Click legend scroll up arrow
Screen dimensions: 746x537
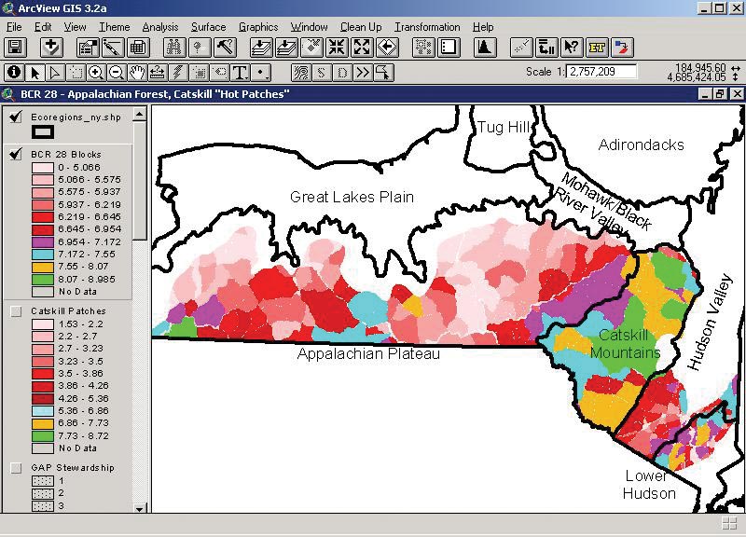139,114
